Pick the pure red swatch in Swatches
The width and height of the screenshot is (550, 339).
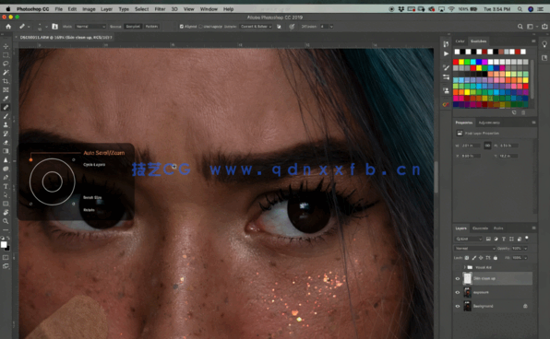point(456,62)
